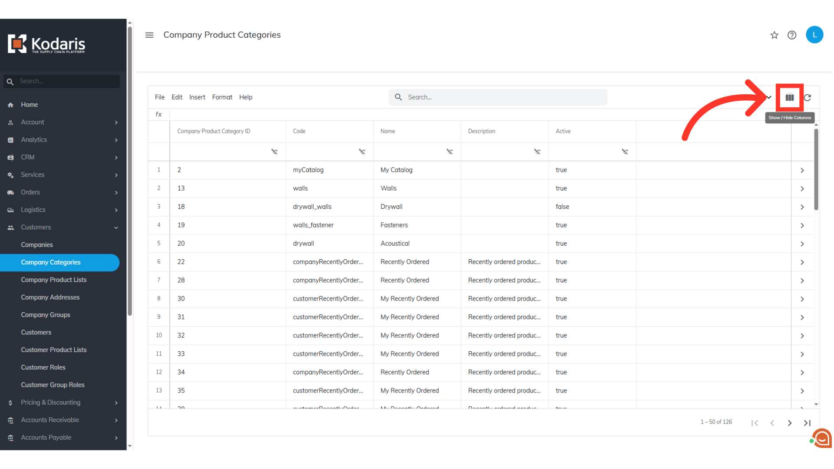
Task: Click the refresh grid icon
Action: pyautogui.click(x=808, y=98)
